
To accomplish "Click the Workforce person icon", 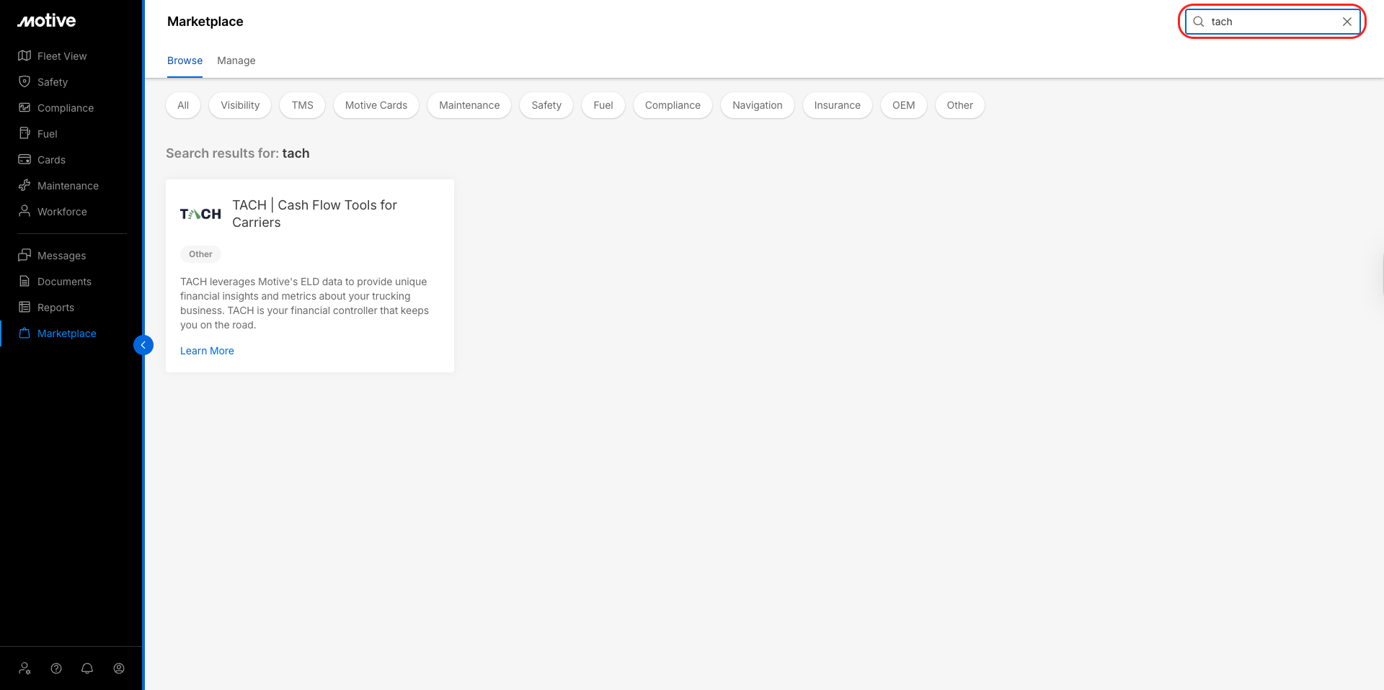I will [25, 211].
